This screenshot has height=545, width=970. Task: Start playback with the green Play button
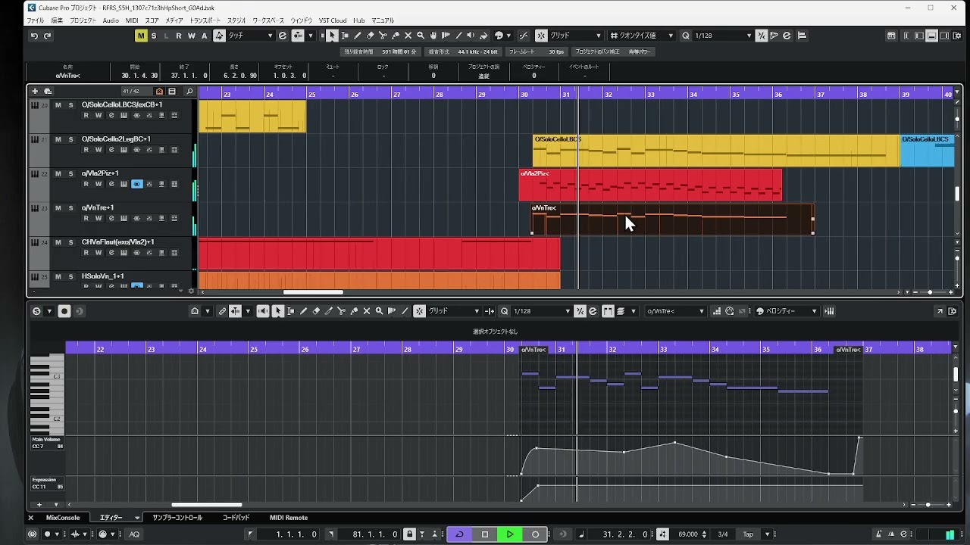[x=510, y=534]
